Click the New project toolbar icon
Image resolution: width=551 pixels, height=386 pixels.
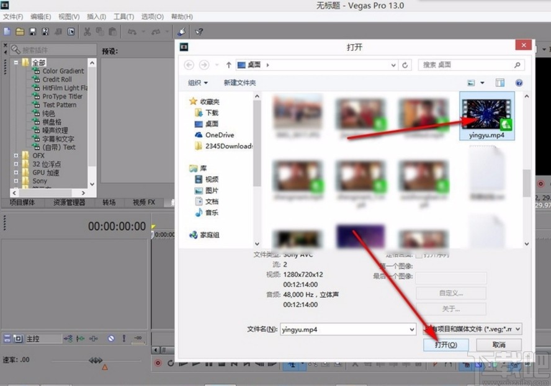[x=7, y=32]
